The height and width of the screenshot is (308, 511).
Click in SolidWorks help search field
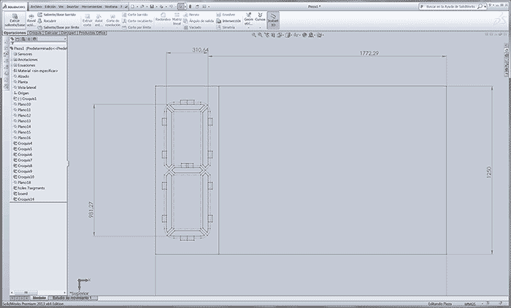[451, 7]
